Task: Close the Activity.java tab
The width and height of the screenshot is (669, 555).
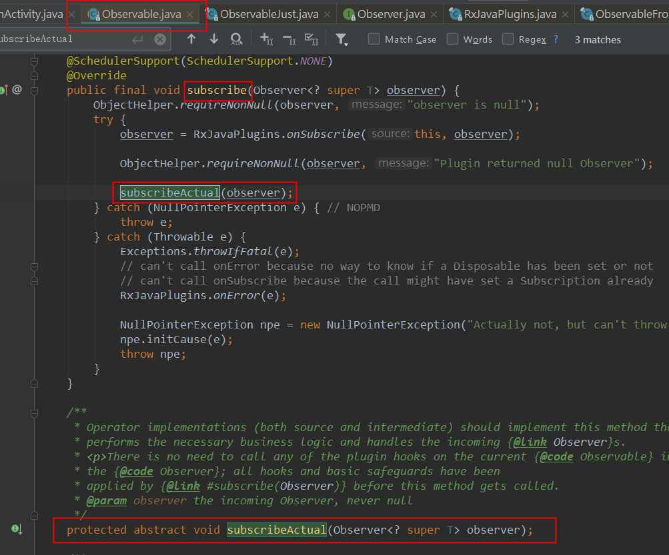Action: coord(72,15)
